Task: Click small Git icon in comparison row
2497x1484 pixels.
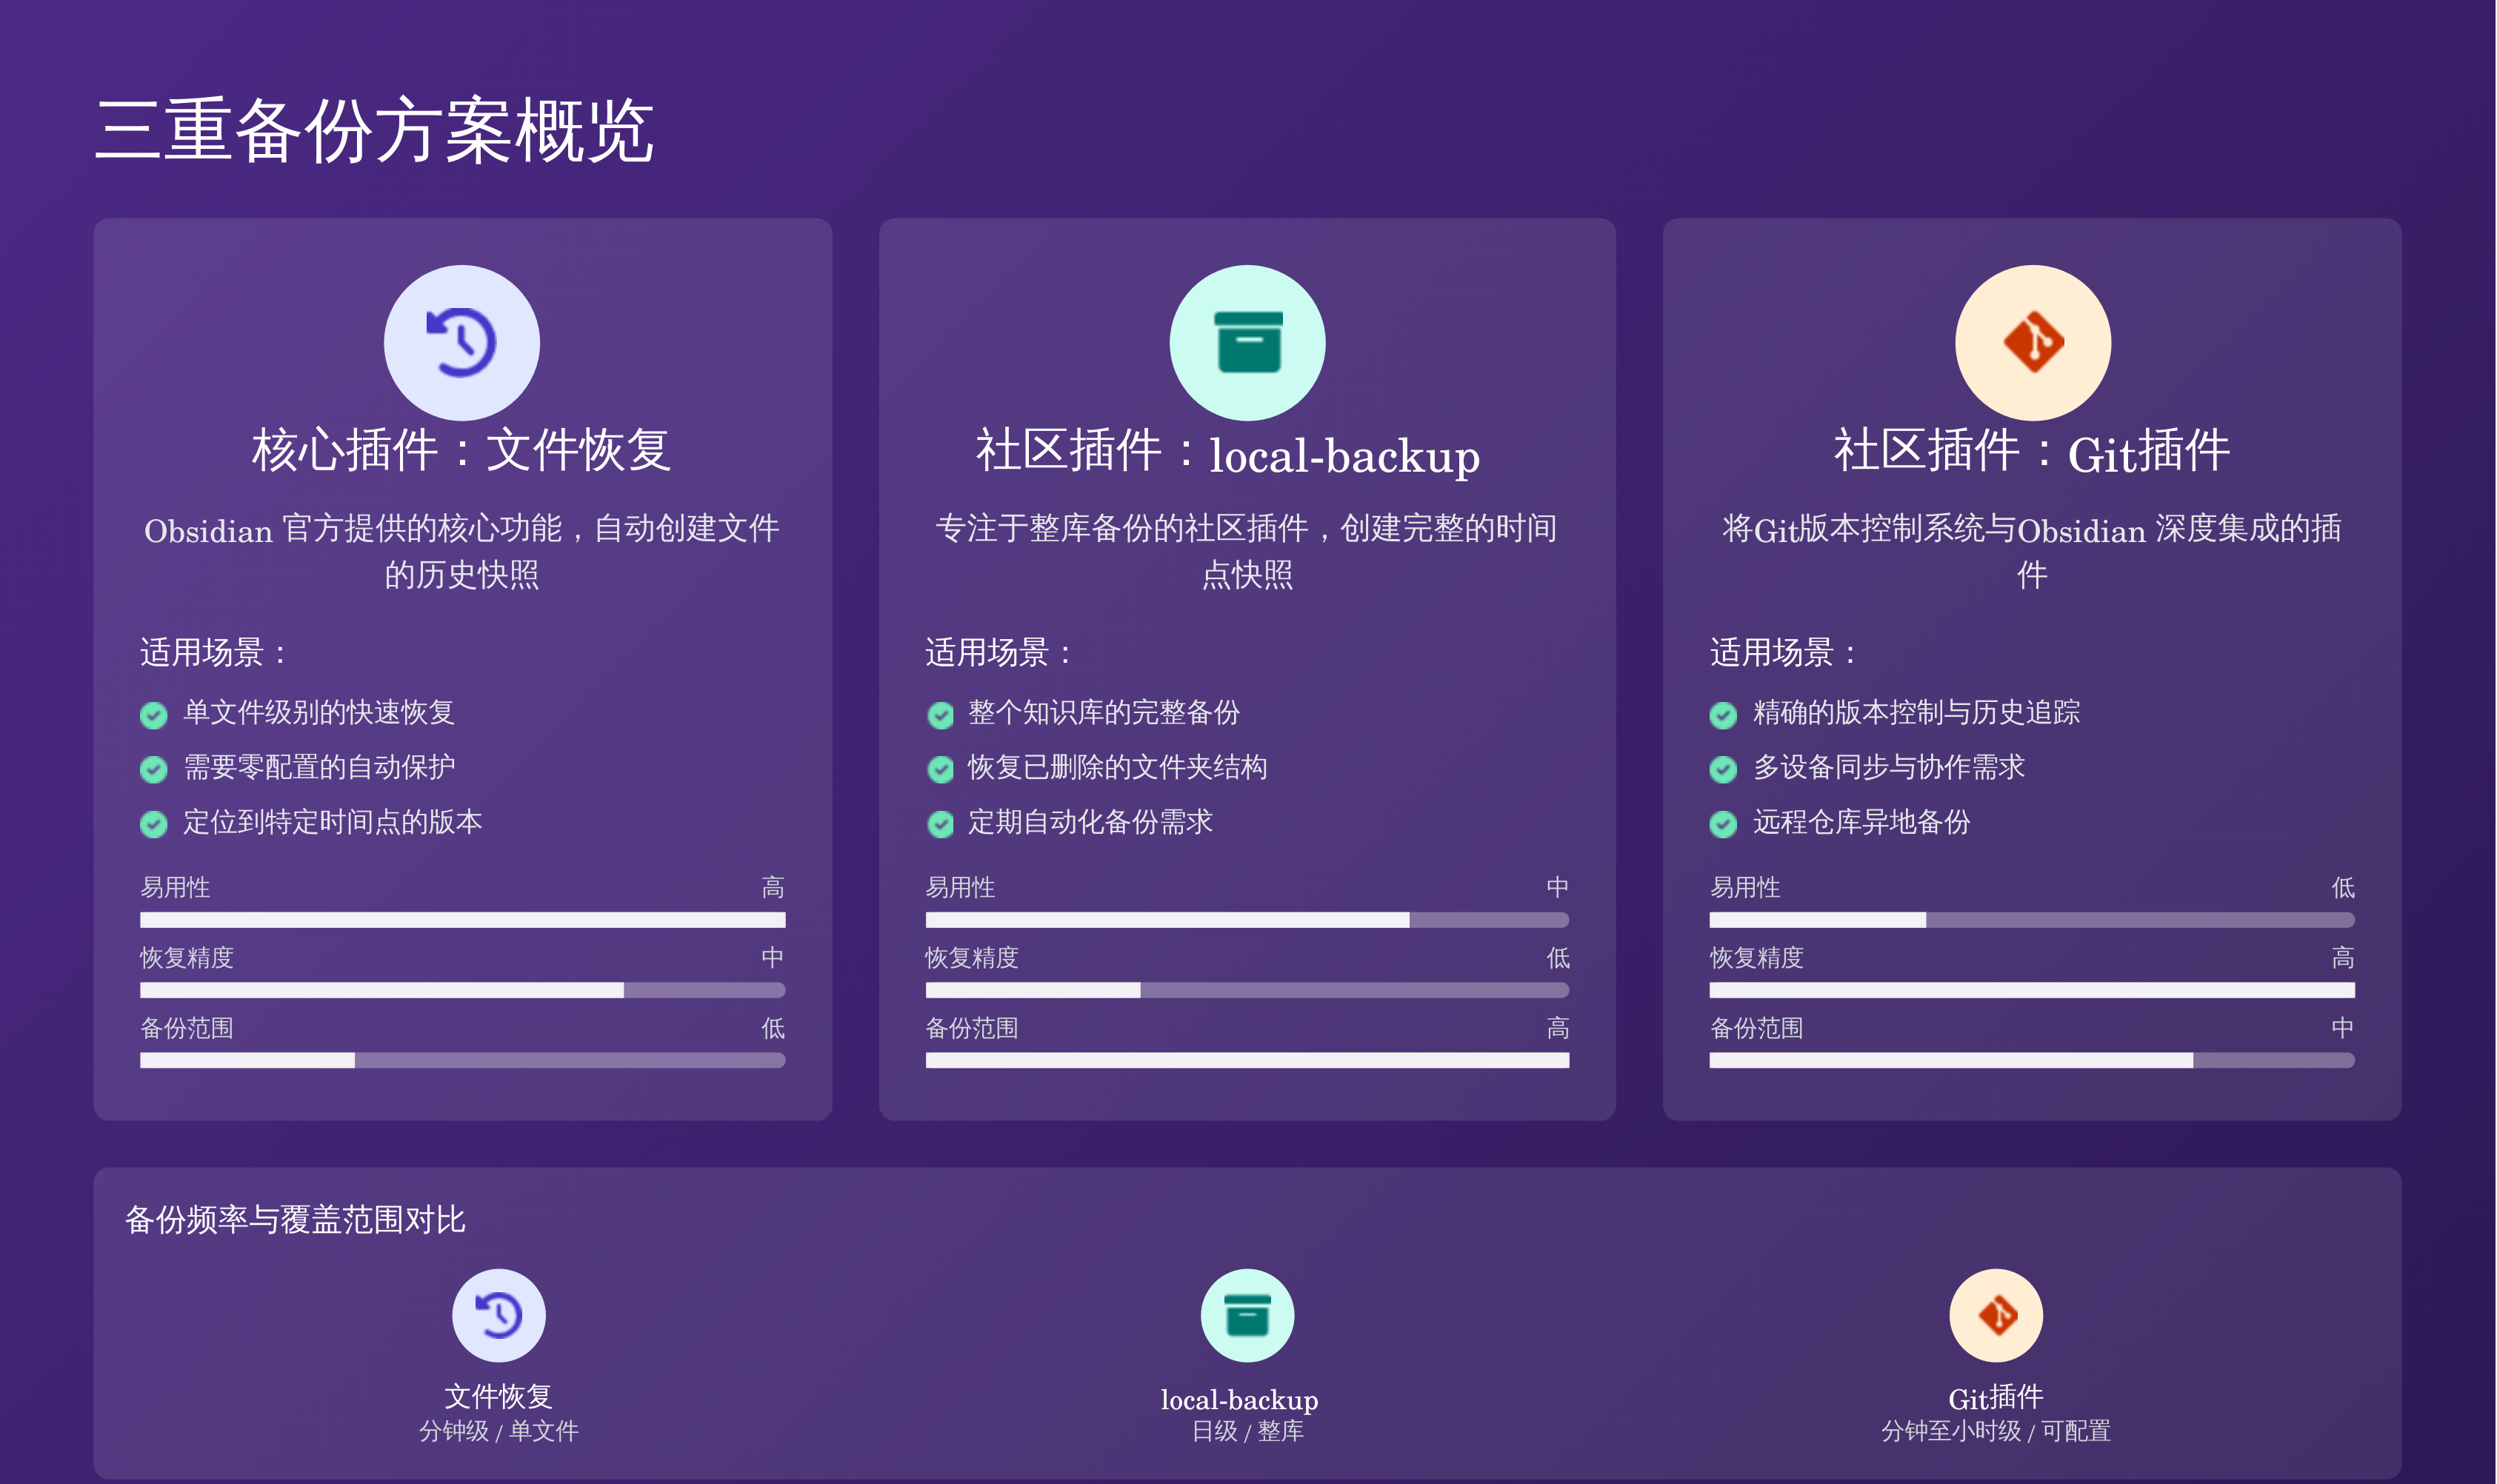Action: pyautogui.click(x=1995, y=1315)
